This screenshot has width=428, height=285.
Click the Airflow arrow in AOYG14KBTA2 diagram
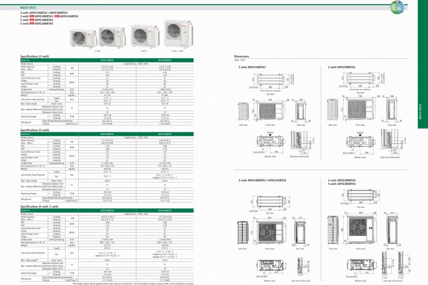pyautogui.click(x=270, y=134)
